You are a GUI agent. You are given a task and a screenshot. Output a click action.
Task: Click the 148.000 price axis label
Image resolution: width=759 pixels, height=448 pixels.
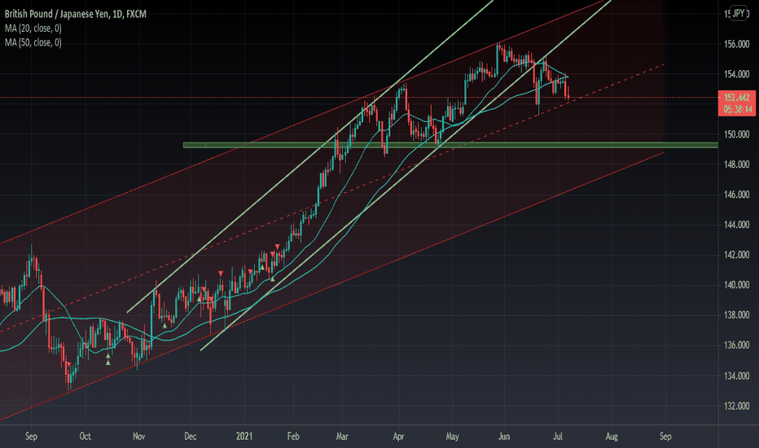pyautogui.click(x=736, y=165)
